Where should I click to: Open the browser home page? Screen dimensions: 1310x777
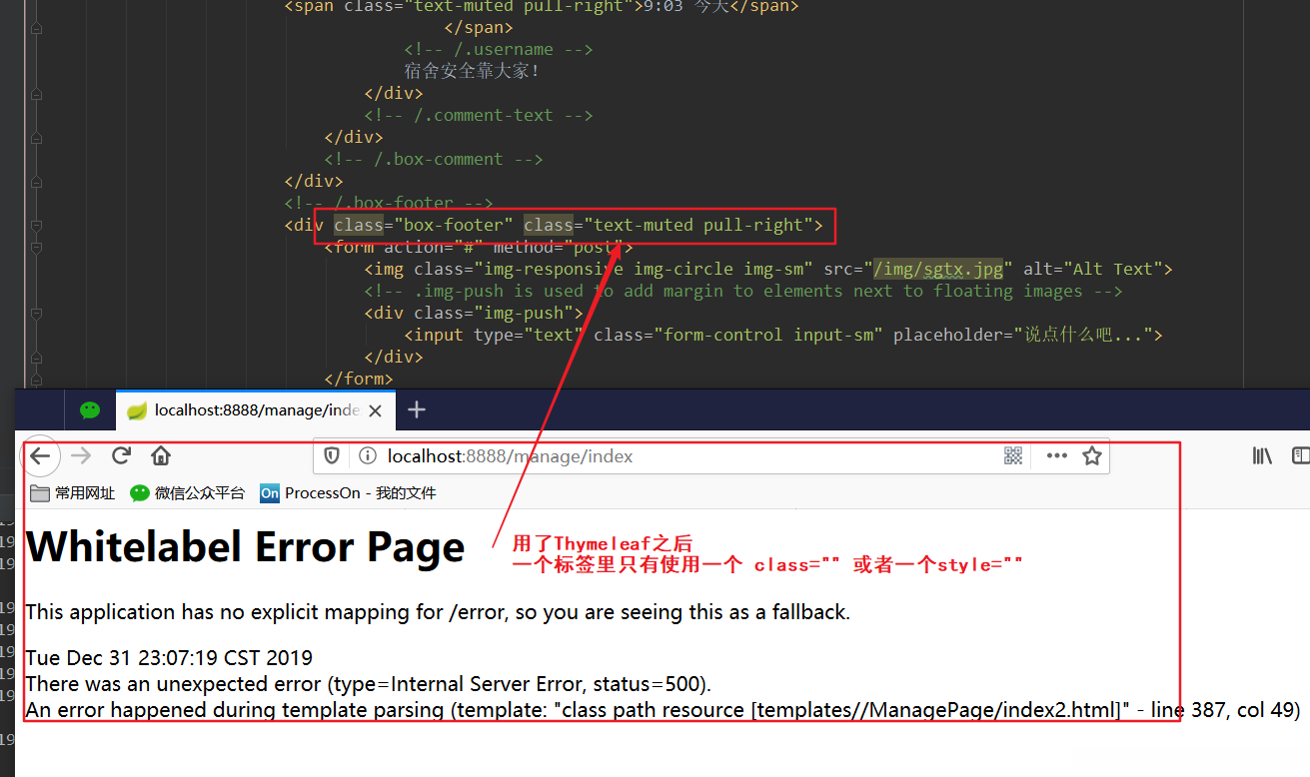tap(161, 456)
